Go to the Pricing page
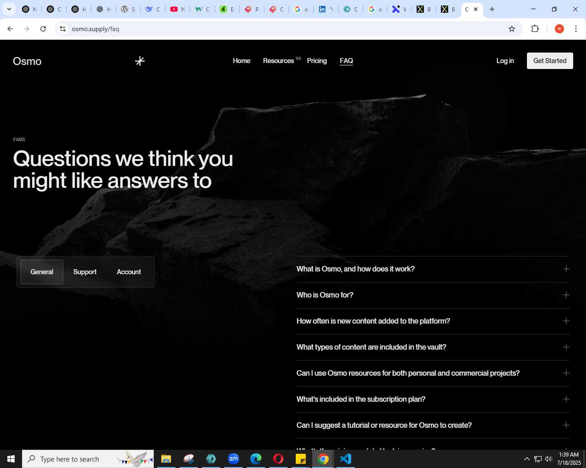Screen dimensions: 586x468 click(317, 61)
